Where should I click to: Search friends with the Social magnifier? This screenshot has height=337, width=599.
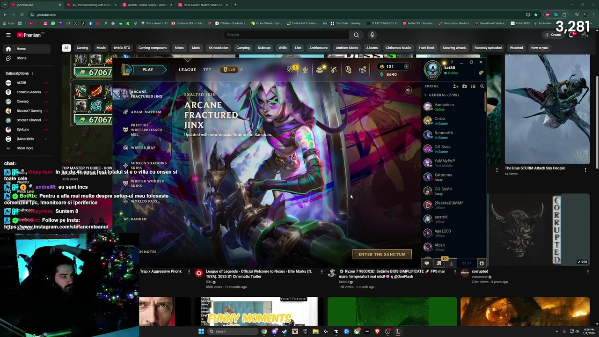482,86
